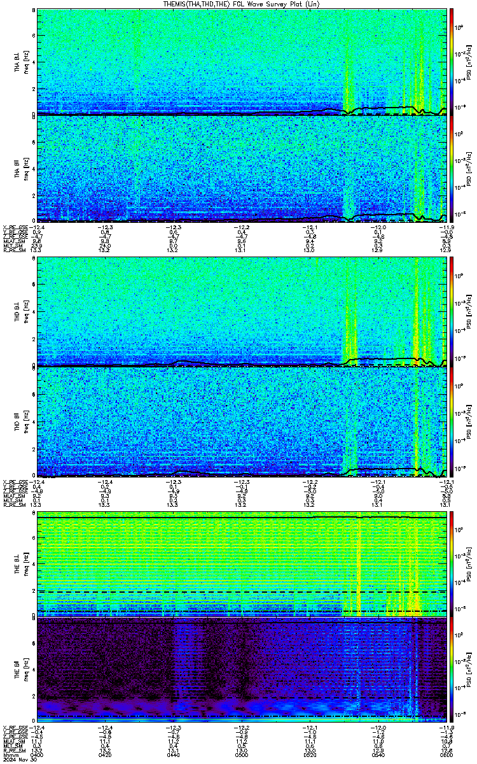Click the THA B-parallel PSD color bar
477x764 pixels.
click(x=451, y=169)
